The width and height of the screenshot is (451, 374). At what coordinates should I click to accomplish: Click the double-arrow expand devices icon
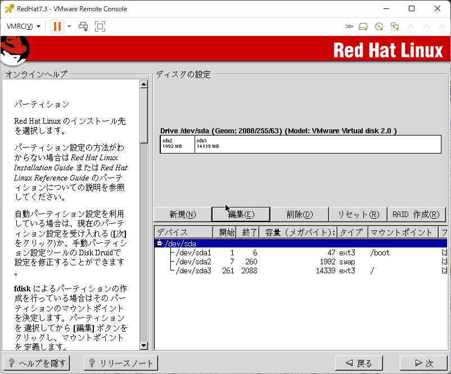click(349, 26)
